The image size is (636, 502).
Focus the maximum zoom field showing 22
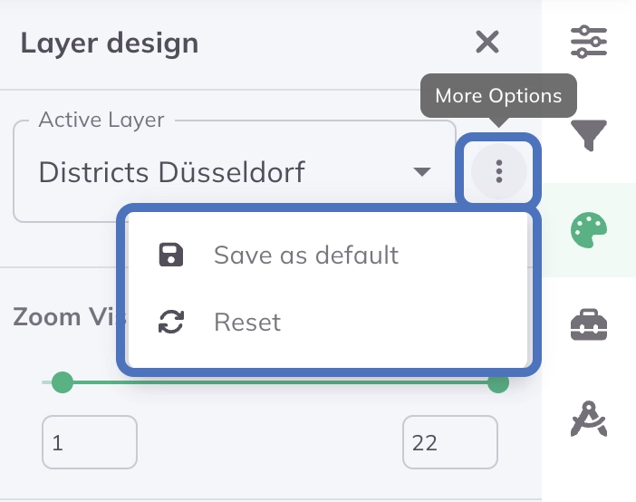(450, 442)
